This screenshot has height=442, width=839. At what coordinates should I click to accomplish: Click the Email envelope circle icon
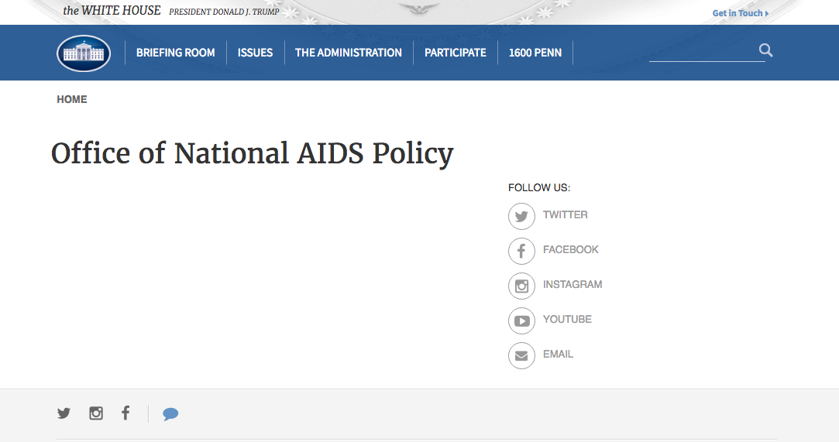521,355
